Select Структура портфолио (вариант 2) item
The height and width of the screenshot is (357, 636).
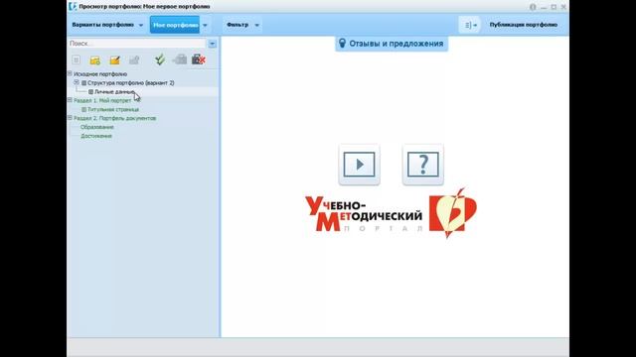click(131, 82)
